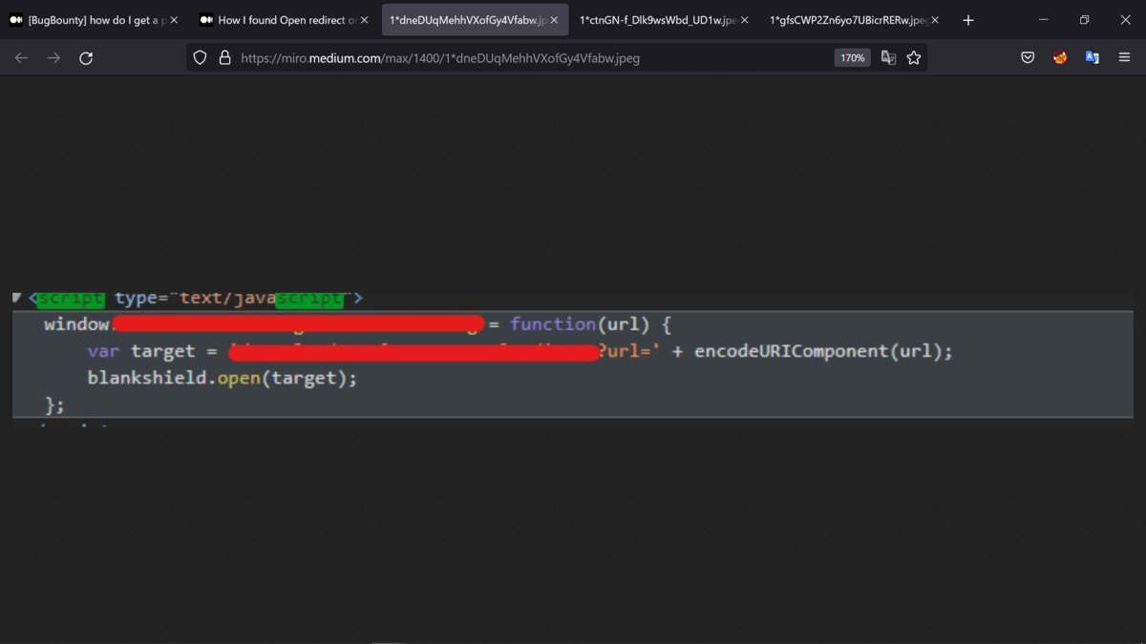Click the 170% zoom level indicator

[852, 58]
